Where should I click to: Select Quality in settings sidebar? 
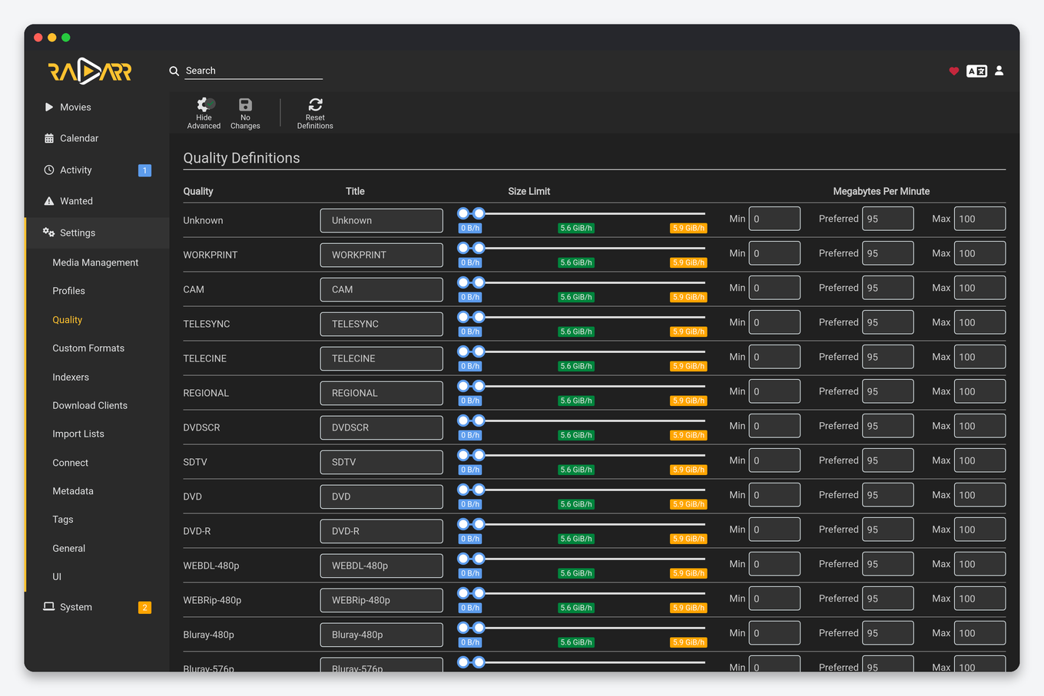coord(67,320)
